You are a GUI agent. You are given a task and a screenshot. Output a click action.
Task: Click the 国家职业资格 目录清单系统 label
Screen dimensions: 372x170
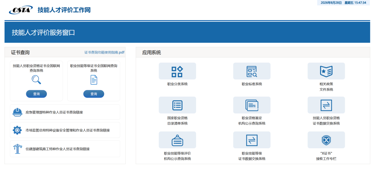click(177, 121)
